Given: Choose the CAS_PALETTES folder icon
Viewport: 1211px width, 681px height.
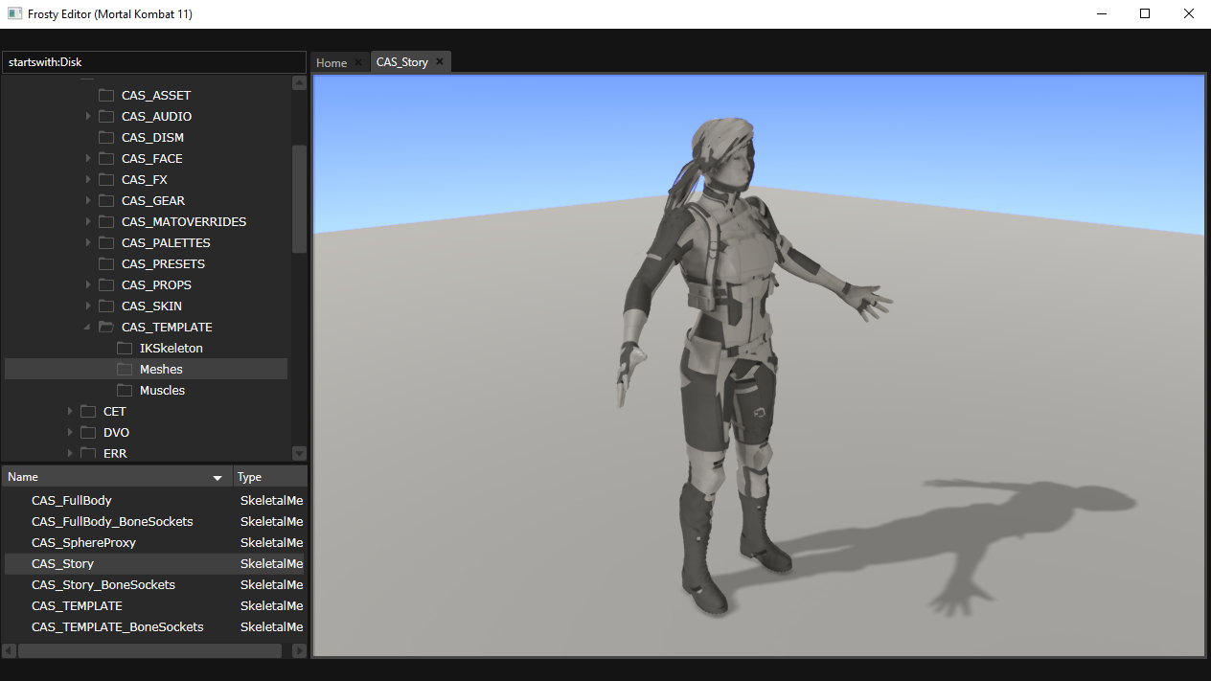Looking at the screenshot, I should [106, 243].
